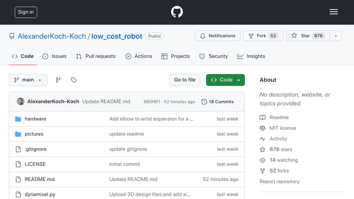Screen dimensions: 354x199
Task: Open 'Add elbow to wrist expansion' commit
Action: 151,119
